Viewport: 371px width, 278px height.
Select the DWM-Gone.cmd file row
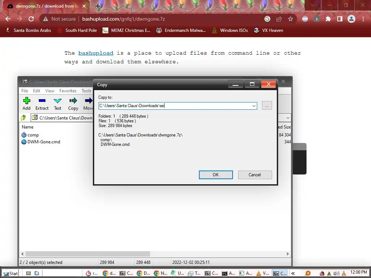click(x=41, y=142)
